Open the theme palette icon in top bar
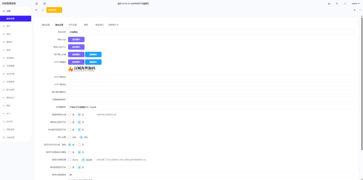Screen dimensions: 363x180 [329, 4]
